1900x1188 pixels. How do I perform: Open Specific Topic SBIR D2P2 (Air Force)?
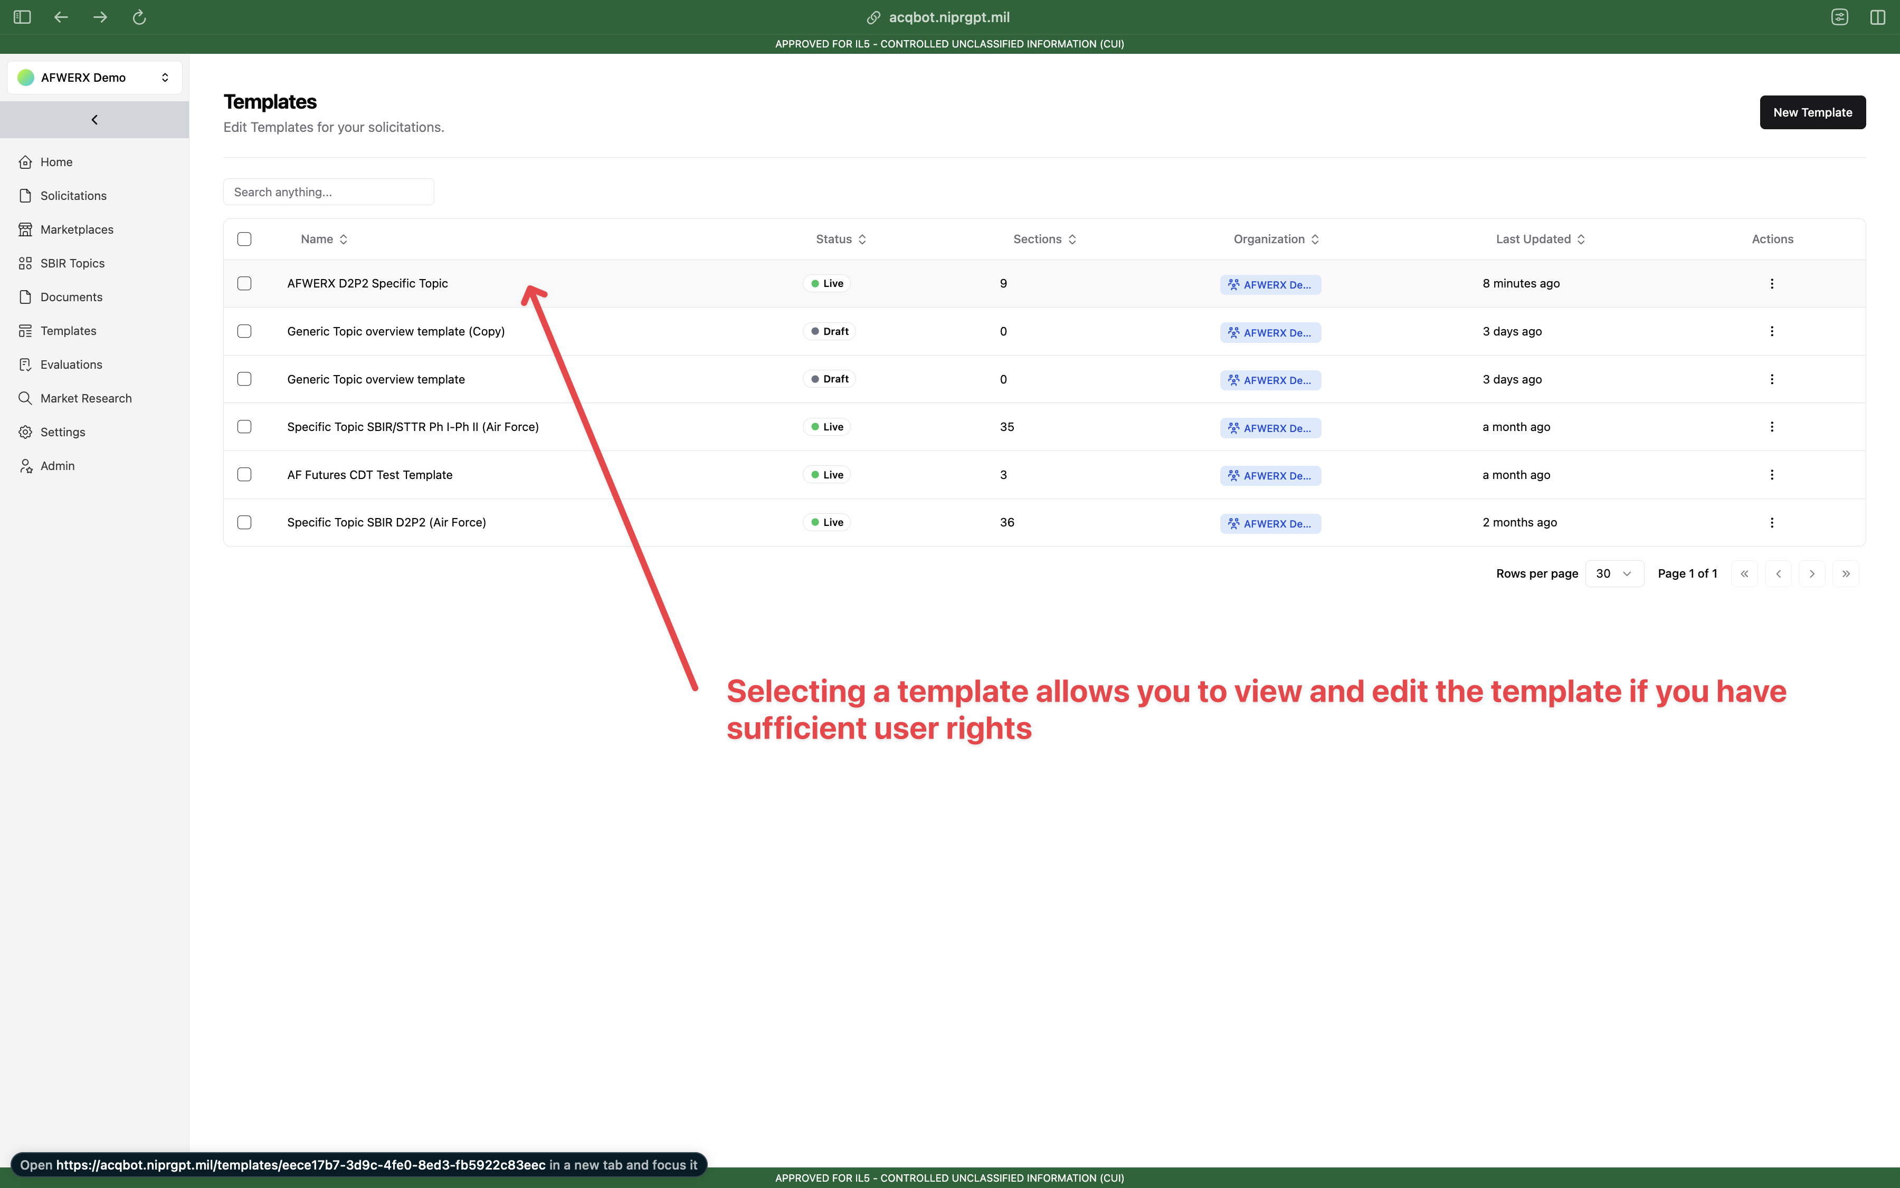[x=386, y=522]
